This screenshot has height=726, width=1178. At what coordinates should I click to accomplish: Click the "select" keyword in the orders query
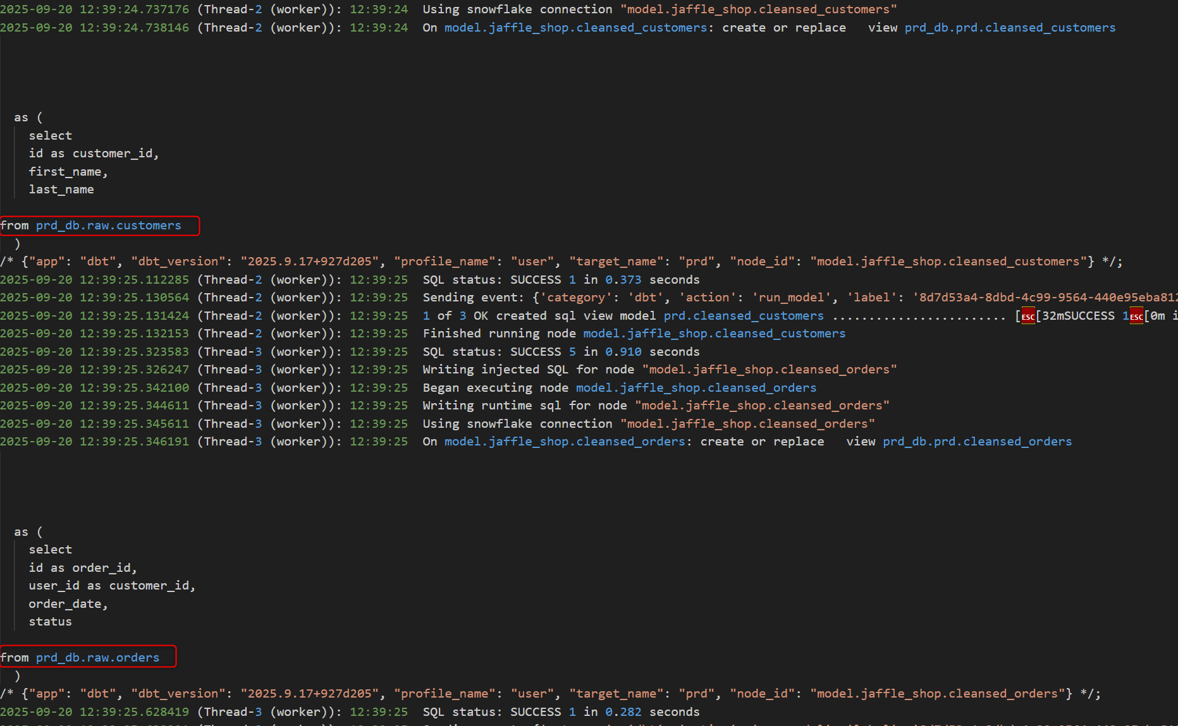(x=50, y=550)
